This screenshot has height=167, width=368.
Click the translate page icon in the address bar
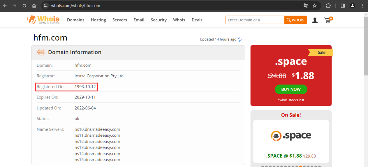click(306, 6)
